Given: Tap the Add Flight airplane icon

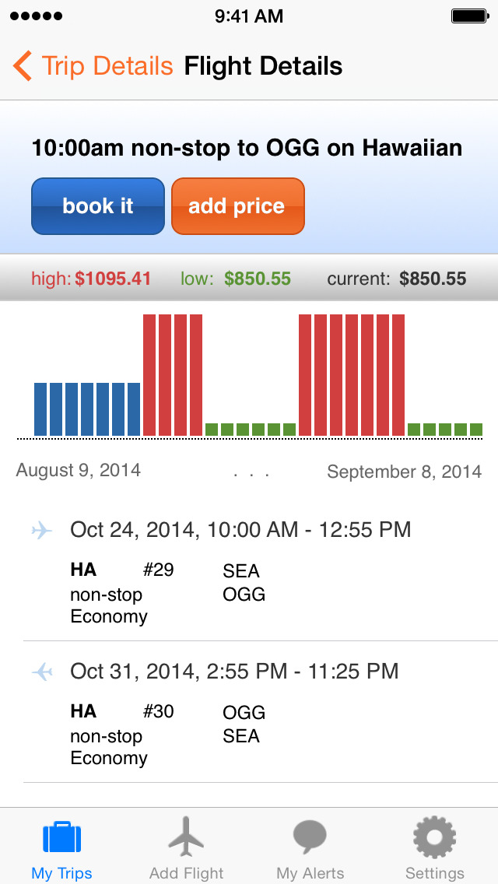Looking at the screenshot, I should pyautogui.click(x=187, y=837).
